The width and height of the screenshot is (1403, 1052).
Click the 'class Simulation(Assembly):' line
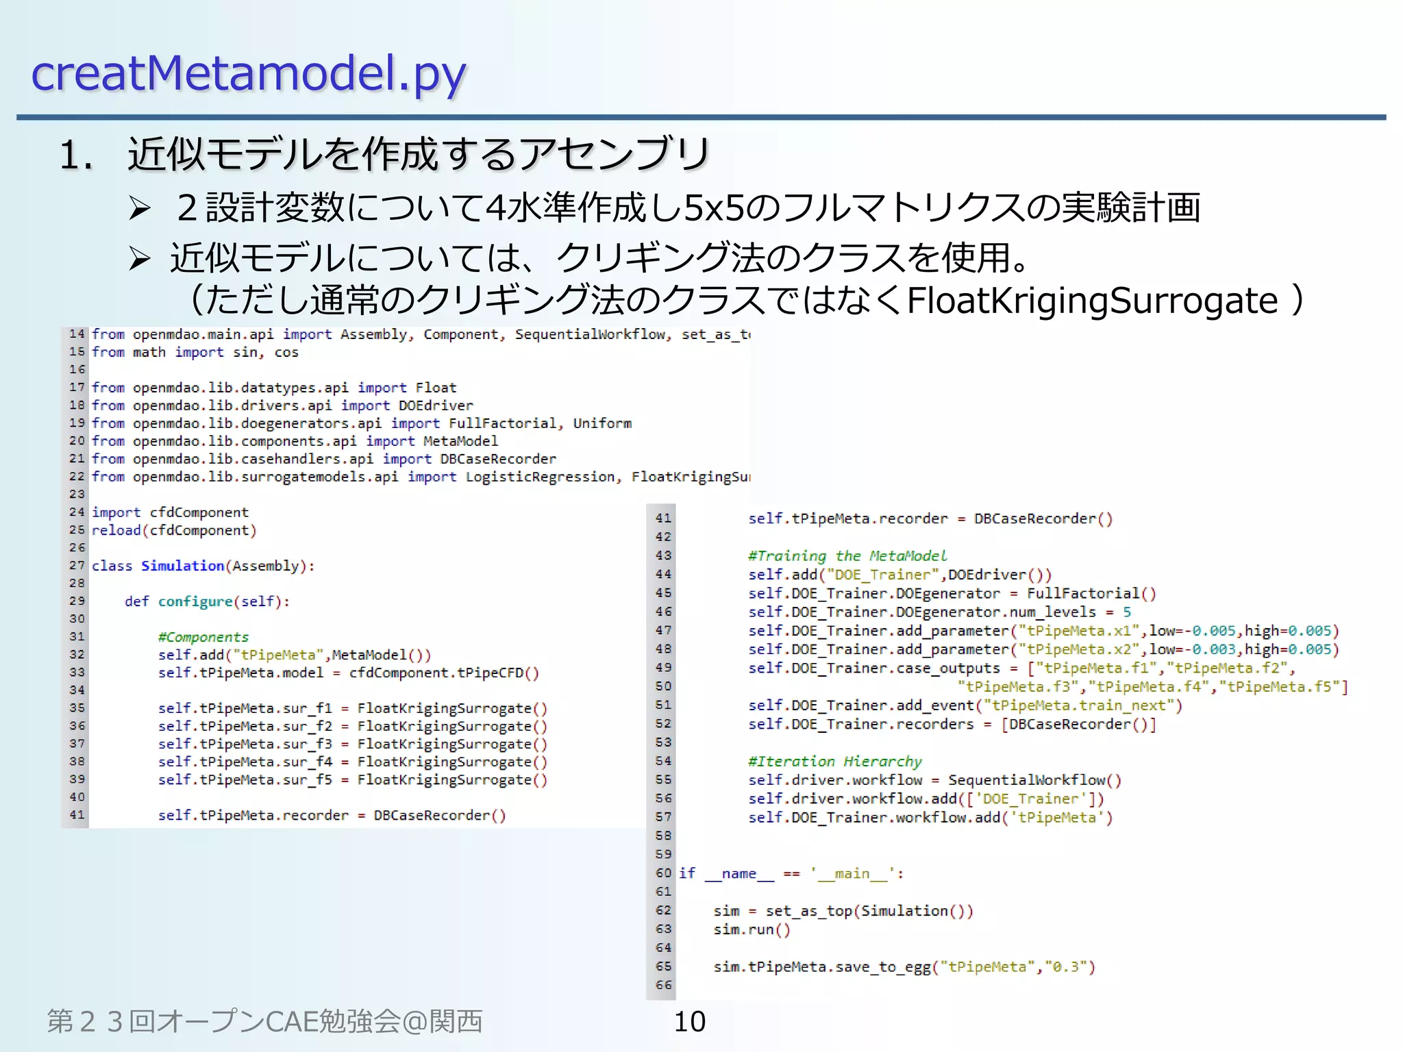pyautogui.click(x=203, y=566)
